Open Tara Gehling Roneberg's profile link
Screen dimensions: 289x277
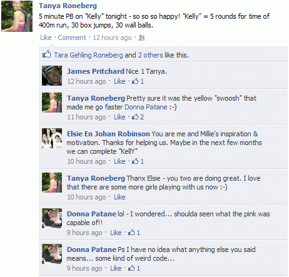[89, 55]
